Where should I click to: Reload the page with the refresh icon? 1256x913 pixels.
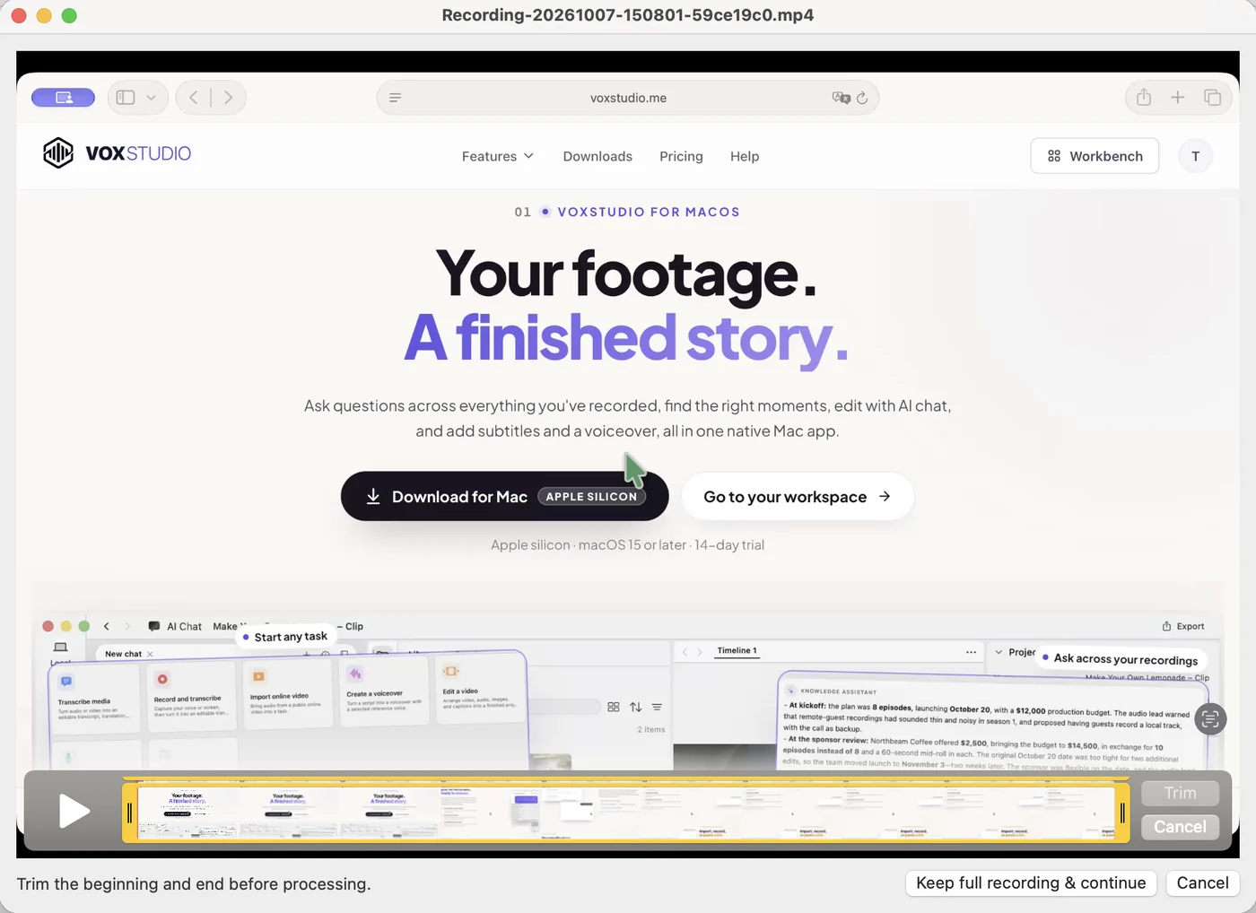point(862,98)
